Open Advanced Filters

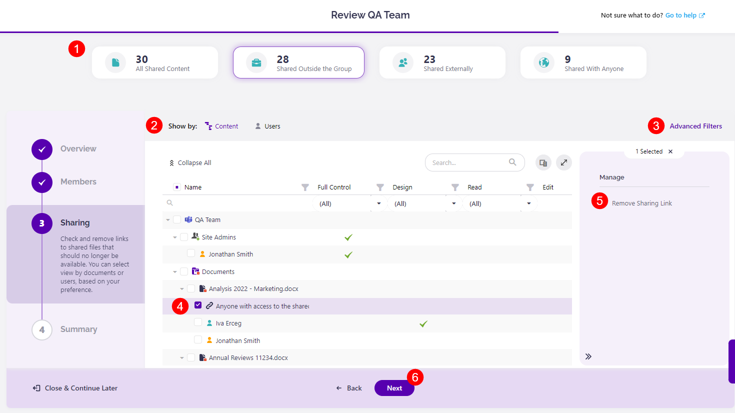pos(695,126)
